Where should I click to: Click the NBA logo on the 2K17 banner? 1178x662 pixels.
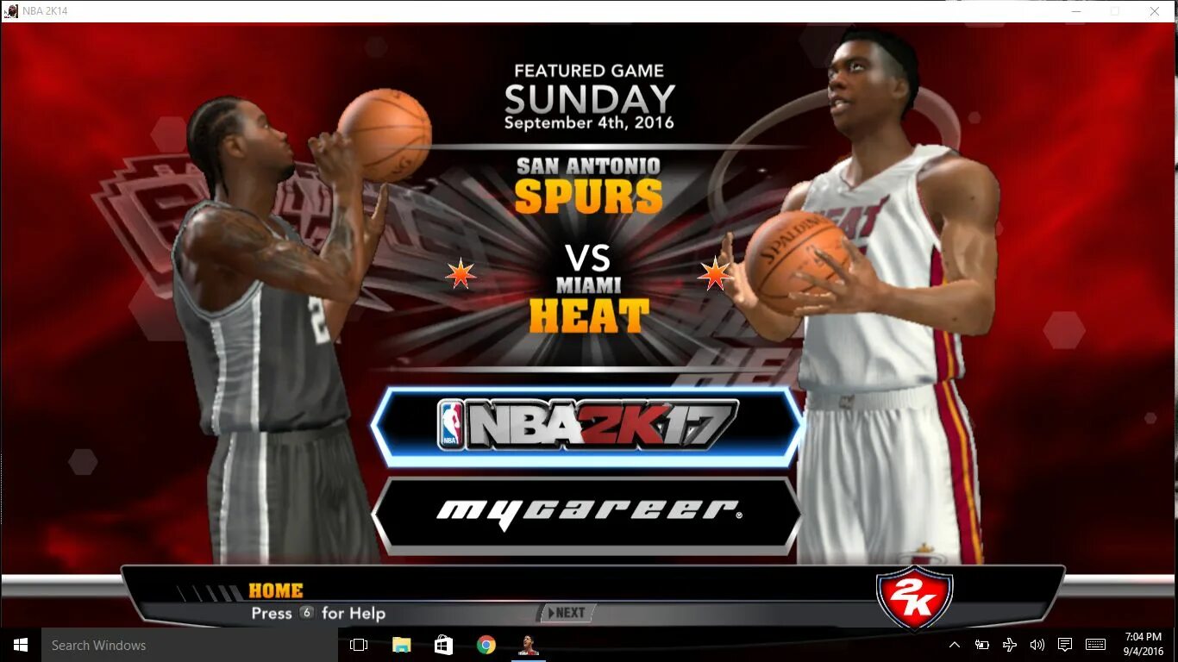tap(449, 425)
